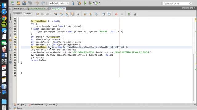Click the Save All toolbar icon
Viewport: 197px width, 110px height.
click(x=30, y=3)
